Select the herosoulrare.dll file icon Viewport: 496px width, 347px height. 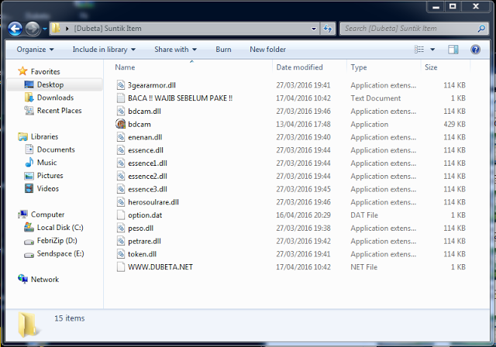coord(121,202)
